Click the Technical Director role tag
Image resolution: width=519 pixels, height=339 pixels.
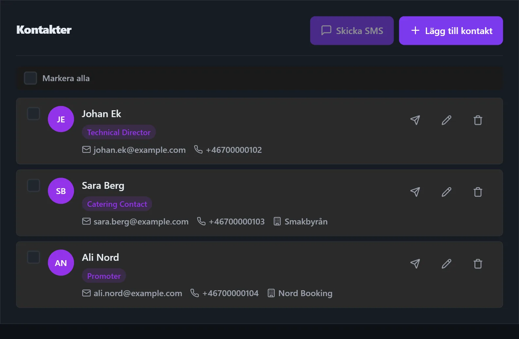(119, 132)
